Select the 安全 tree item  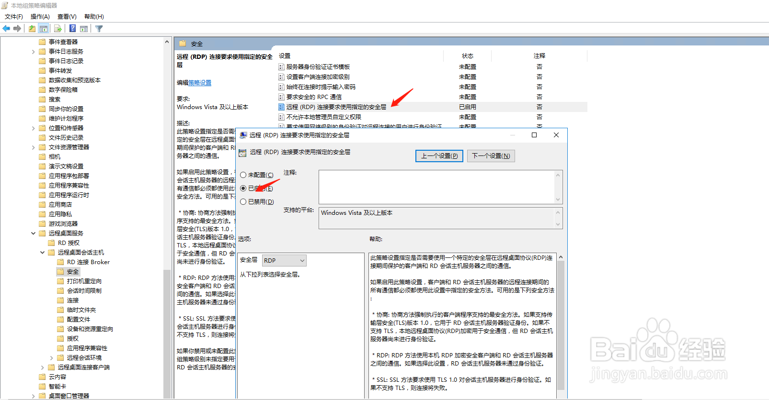[x=73, y=271]
